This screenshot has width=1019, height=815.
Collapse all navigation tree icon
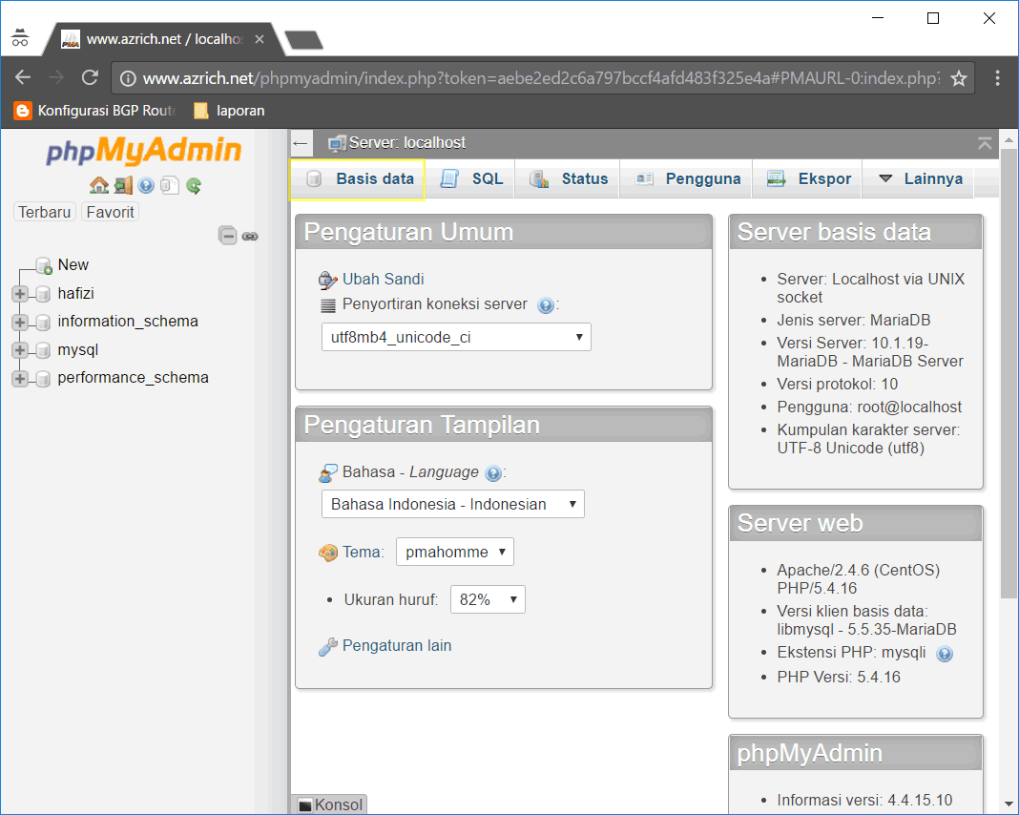[x=227, y=236]
